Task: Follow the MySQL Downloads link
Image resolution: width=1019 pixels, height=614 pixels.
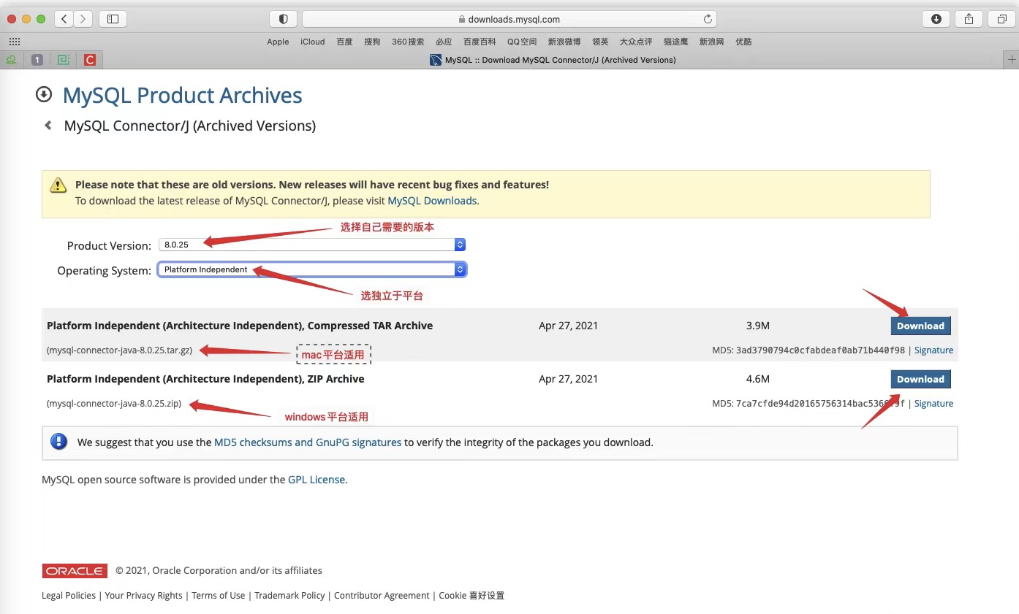Action: (x=432, y=201)
